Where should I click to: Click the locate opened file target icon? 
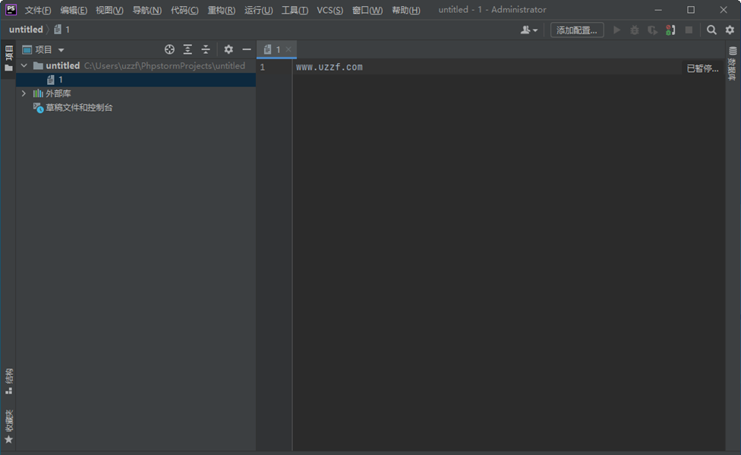tap(169, 49)
